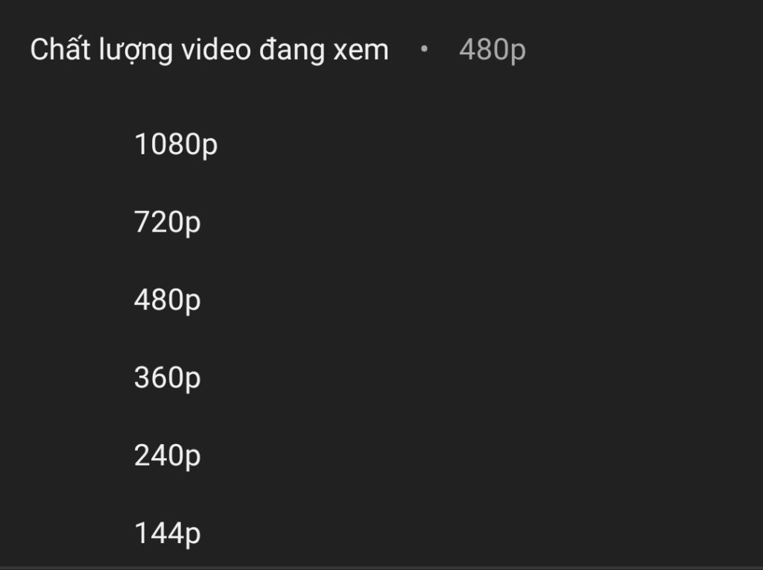Image resolution: width=763 pixels, height=570 pixels.
Task: Click the 'Chất lượng video đang xem' title
Action: (x=207, y=49)
